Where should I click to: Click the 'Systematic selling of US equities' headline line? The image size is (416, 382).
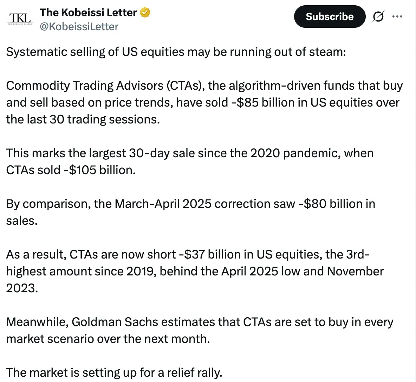pyautogui.click(x=176, y=52)
